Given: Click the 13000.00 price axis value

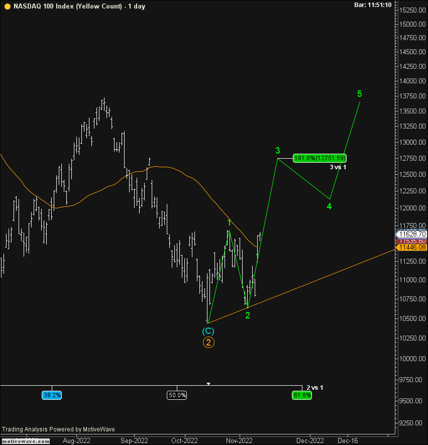Looking at the screenshot, I should point(412,142).
